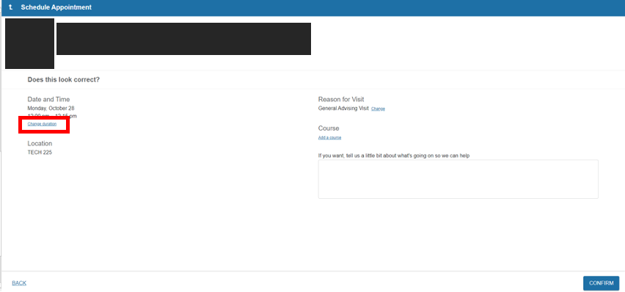Click the General Advising Visit text
This screenshot has height=292, width=625.
tap(343, 108)
